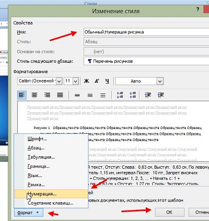Image resolution: width=209 pixels, height=221 pixels.
Task: Open the font size 11 dropdown
Action: coord(76,81)
